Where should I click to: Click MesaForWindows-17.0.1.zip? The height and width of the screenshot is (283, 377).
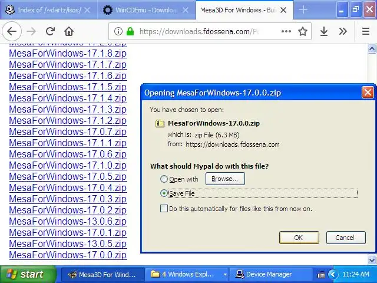coord(68,232)
